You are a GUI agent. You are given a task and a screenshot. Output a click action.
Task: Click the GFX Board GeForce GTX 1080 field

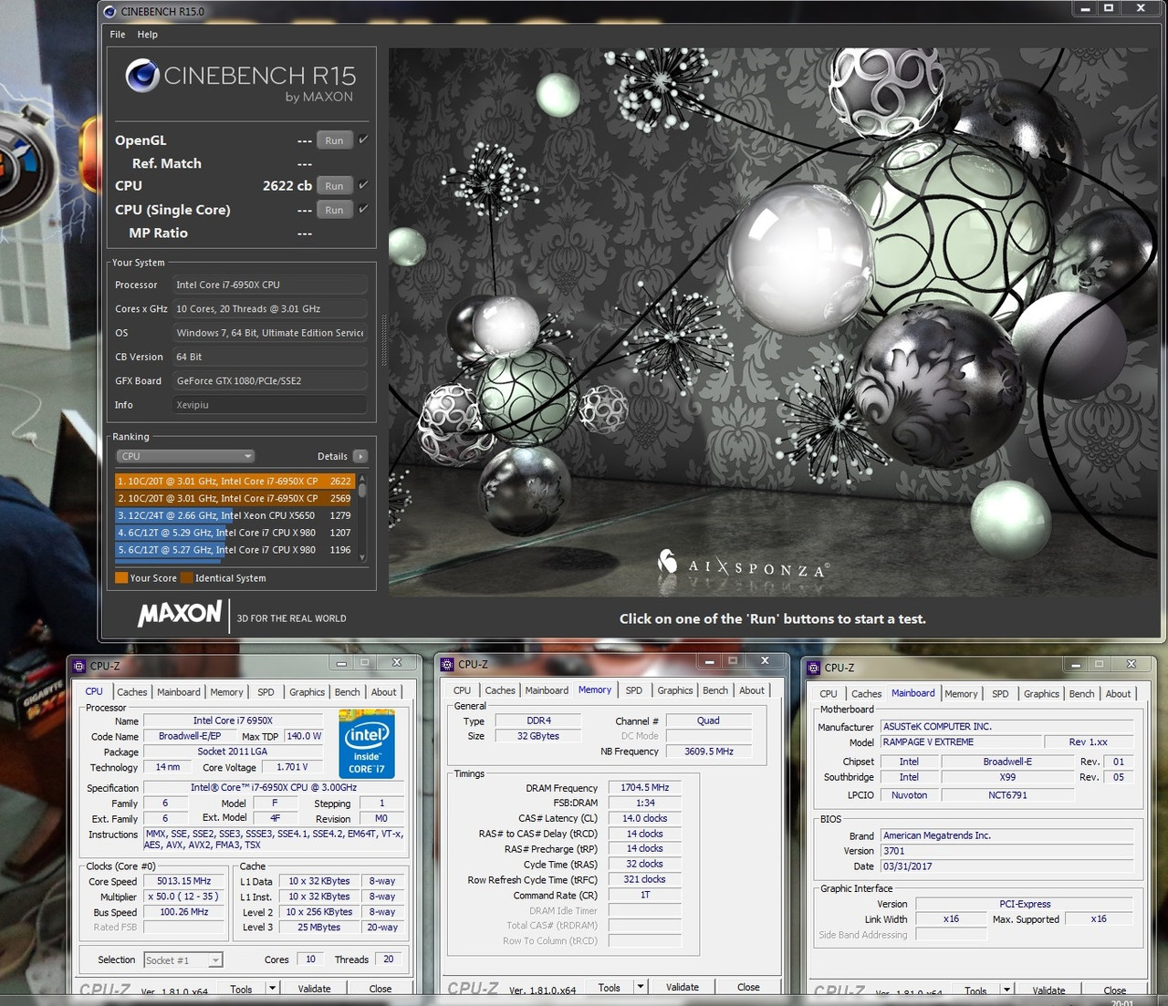[270, 381]
